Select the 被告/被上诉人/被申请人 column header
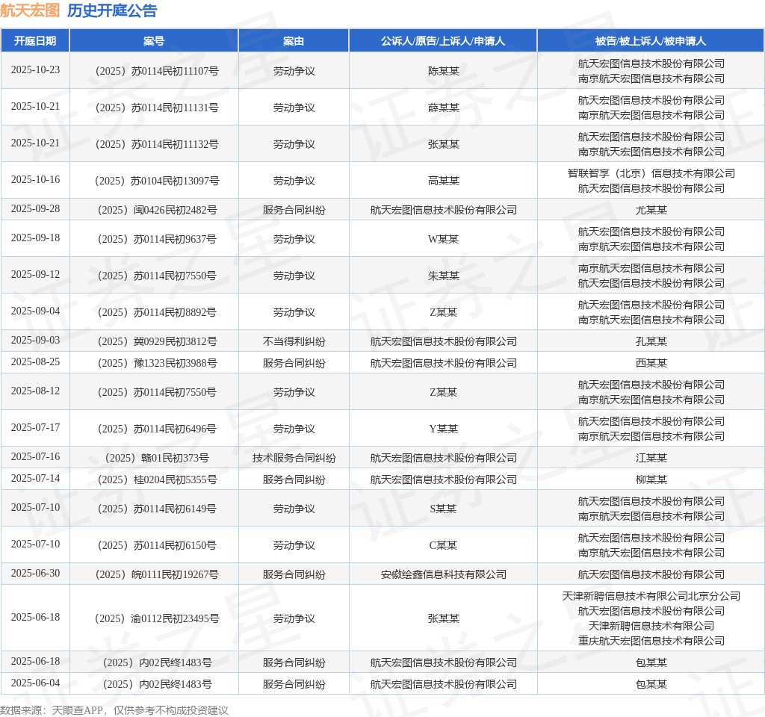The width and height of the screenshot is (765, 717). [x=651, y=41]
